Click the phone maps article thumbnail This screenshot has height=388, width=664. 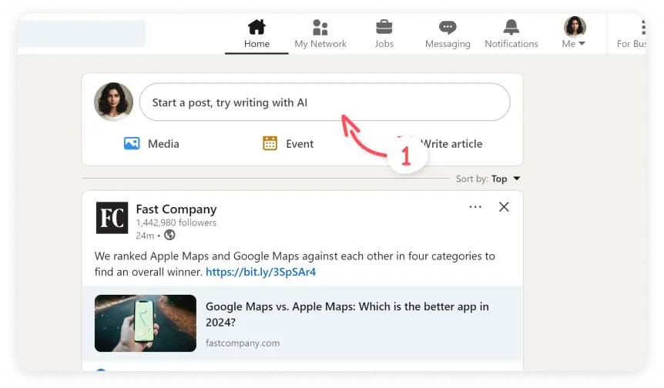pos(146,323)
